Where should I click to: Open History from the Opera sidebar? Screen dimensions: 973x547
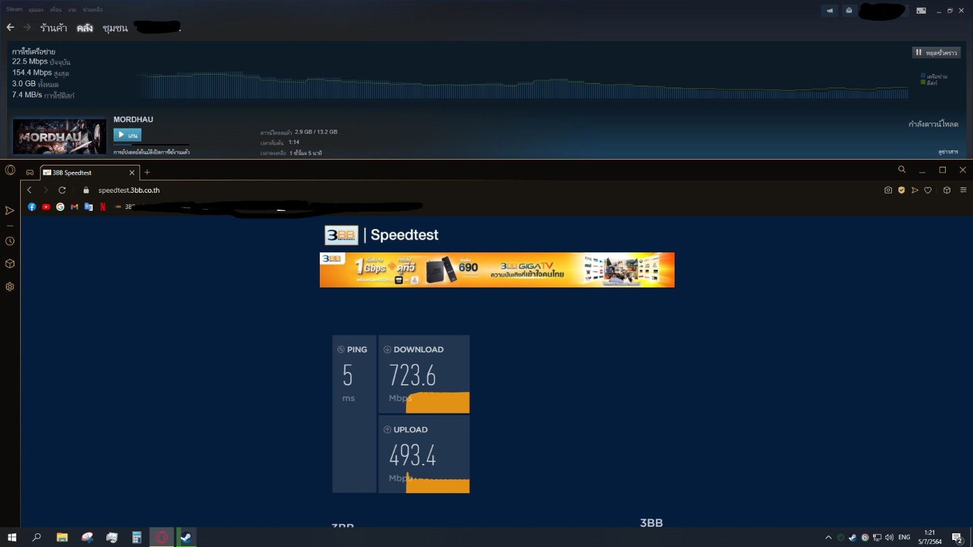(x=10, y=241)
